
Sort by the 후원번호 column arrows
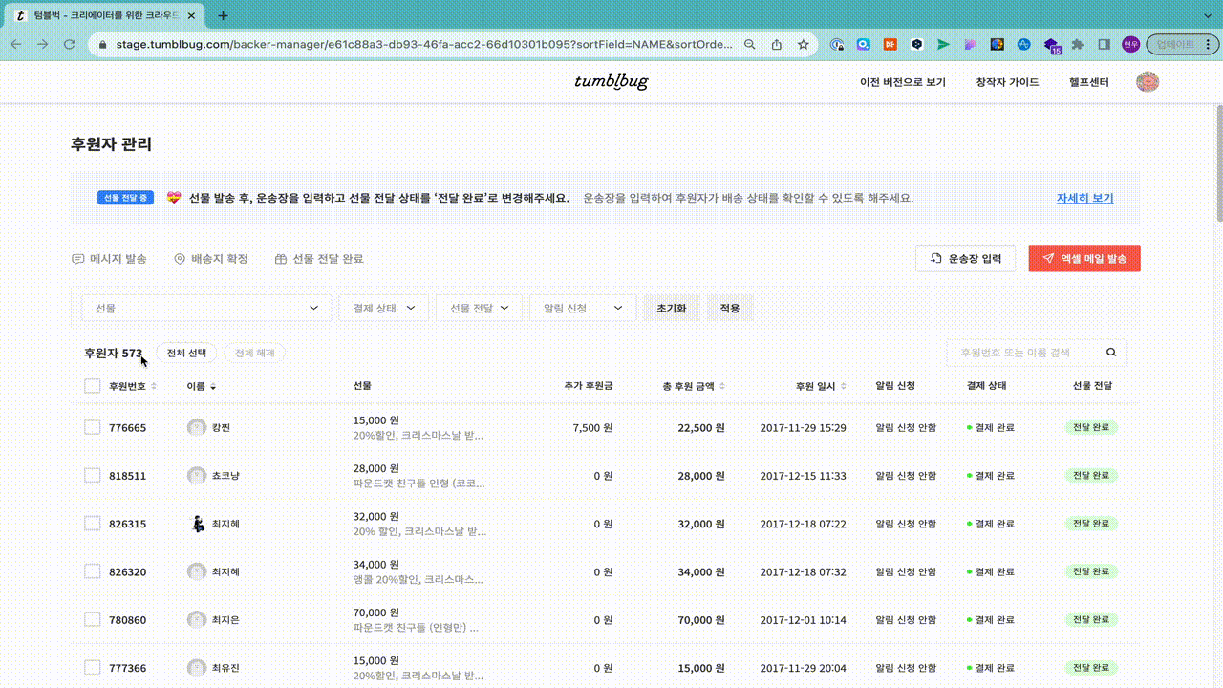click(x=154, y=386)
